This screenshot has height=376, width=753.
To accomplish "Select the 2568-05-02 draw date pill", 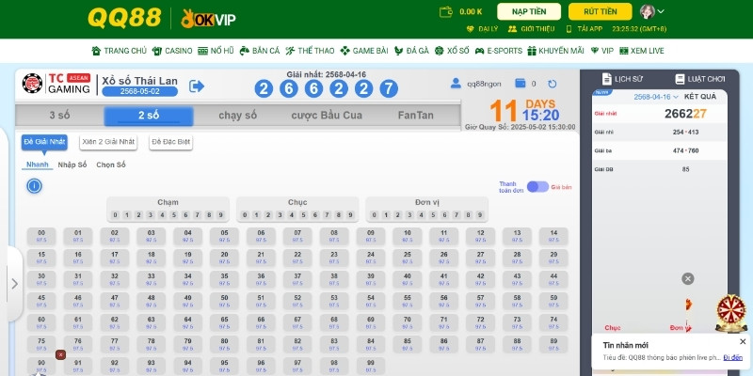I will (139, 91).
